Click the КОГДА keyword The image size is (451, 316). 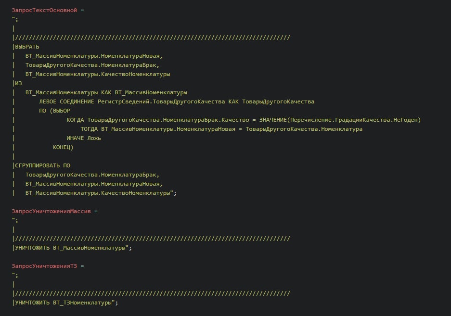(76, 120)
